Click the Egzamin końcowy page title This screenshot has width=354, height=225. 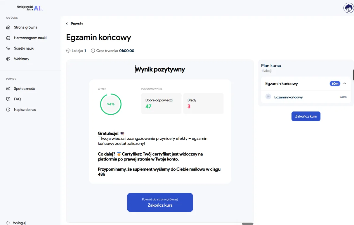click(99, 37)
